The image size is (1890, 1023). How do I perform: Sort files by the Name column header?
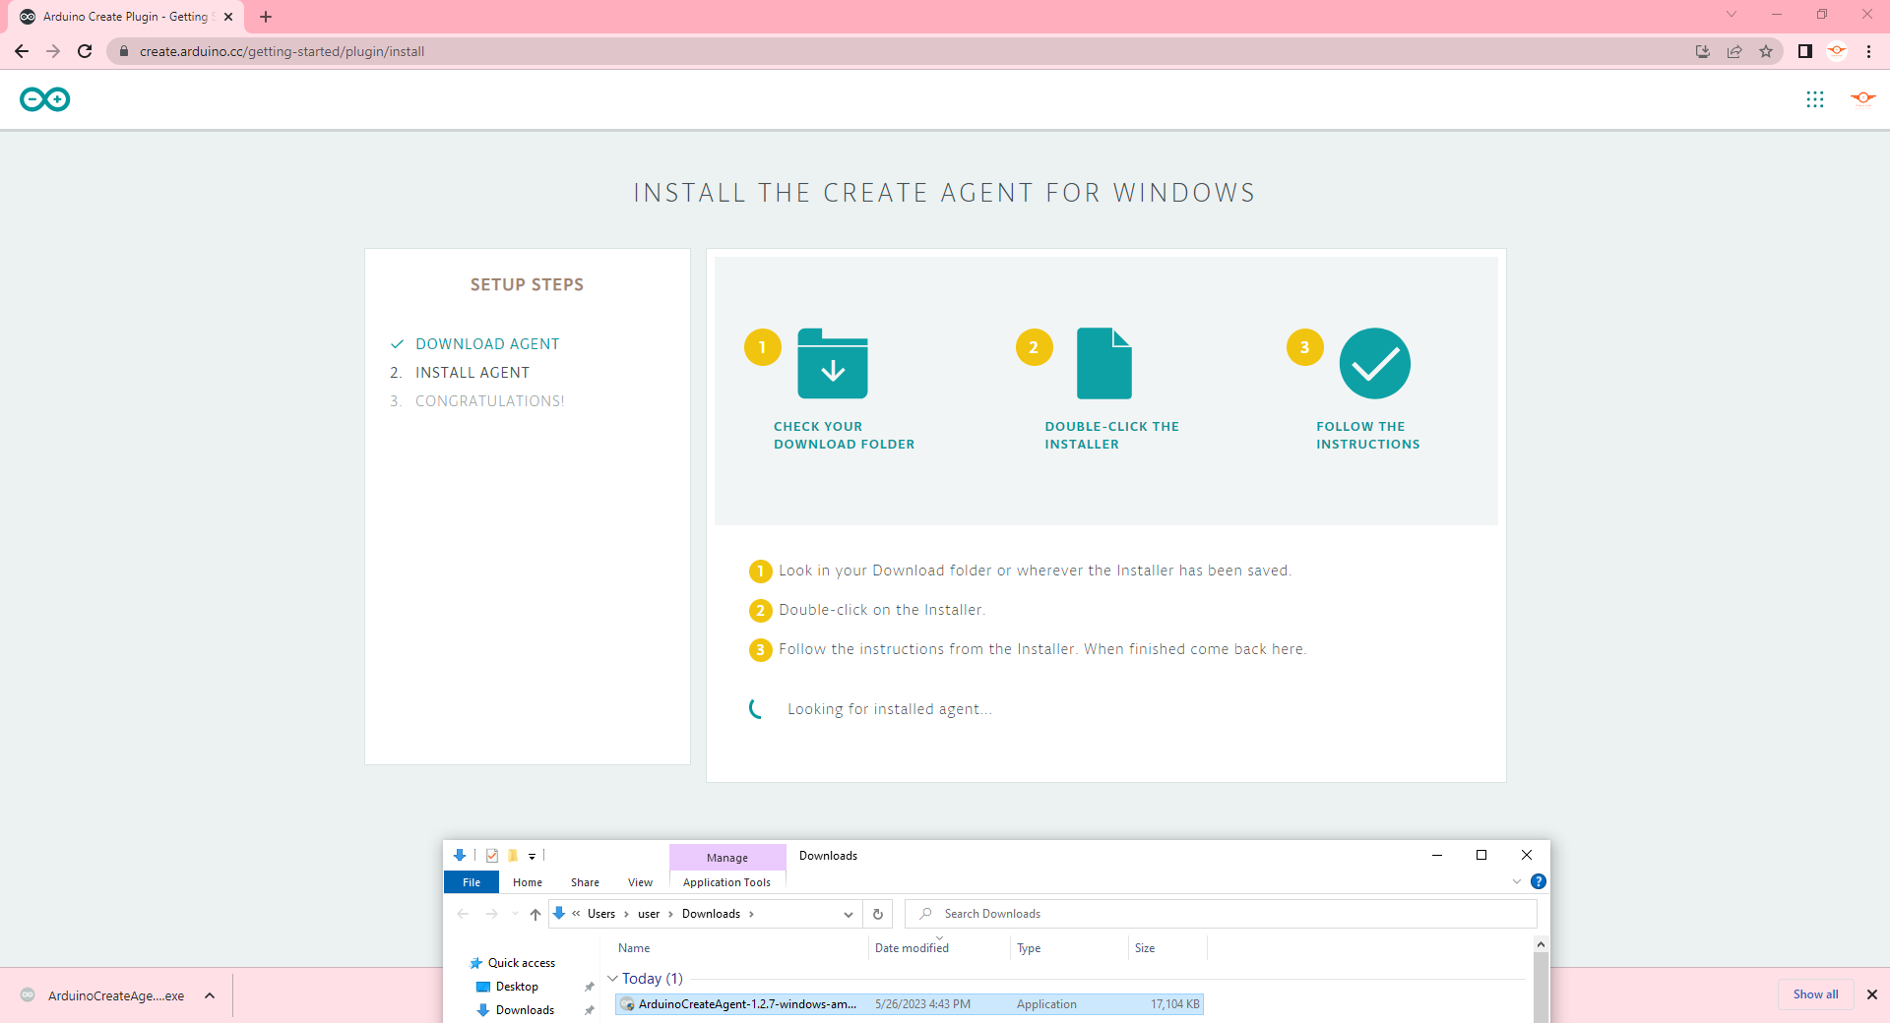point(634,948)
